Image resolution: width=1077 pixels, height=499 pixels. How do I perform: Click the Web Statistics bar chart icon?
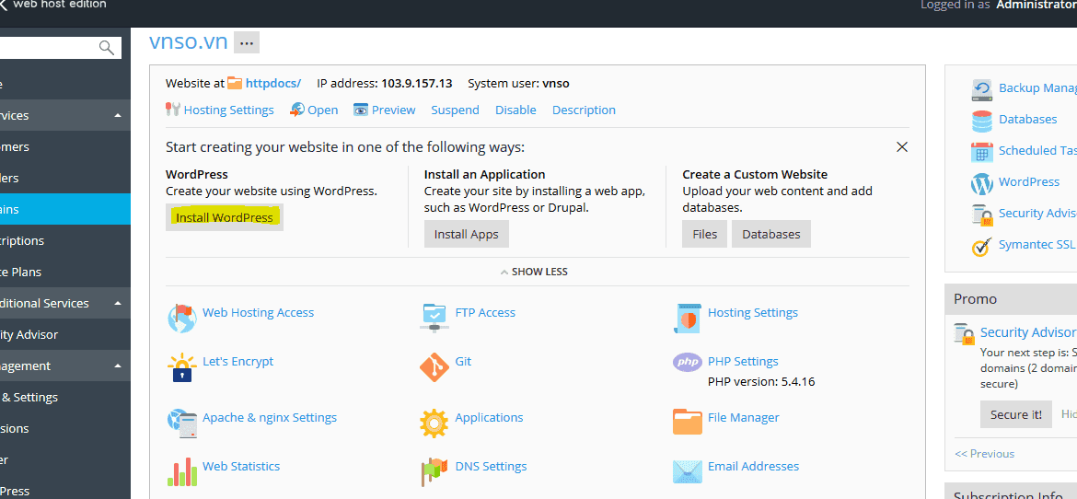tap(182, 471)
